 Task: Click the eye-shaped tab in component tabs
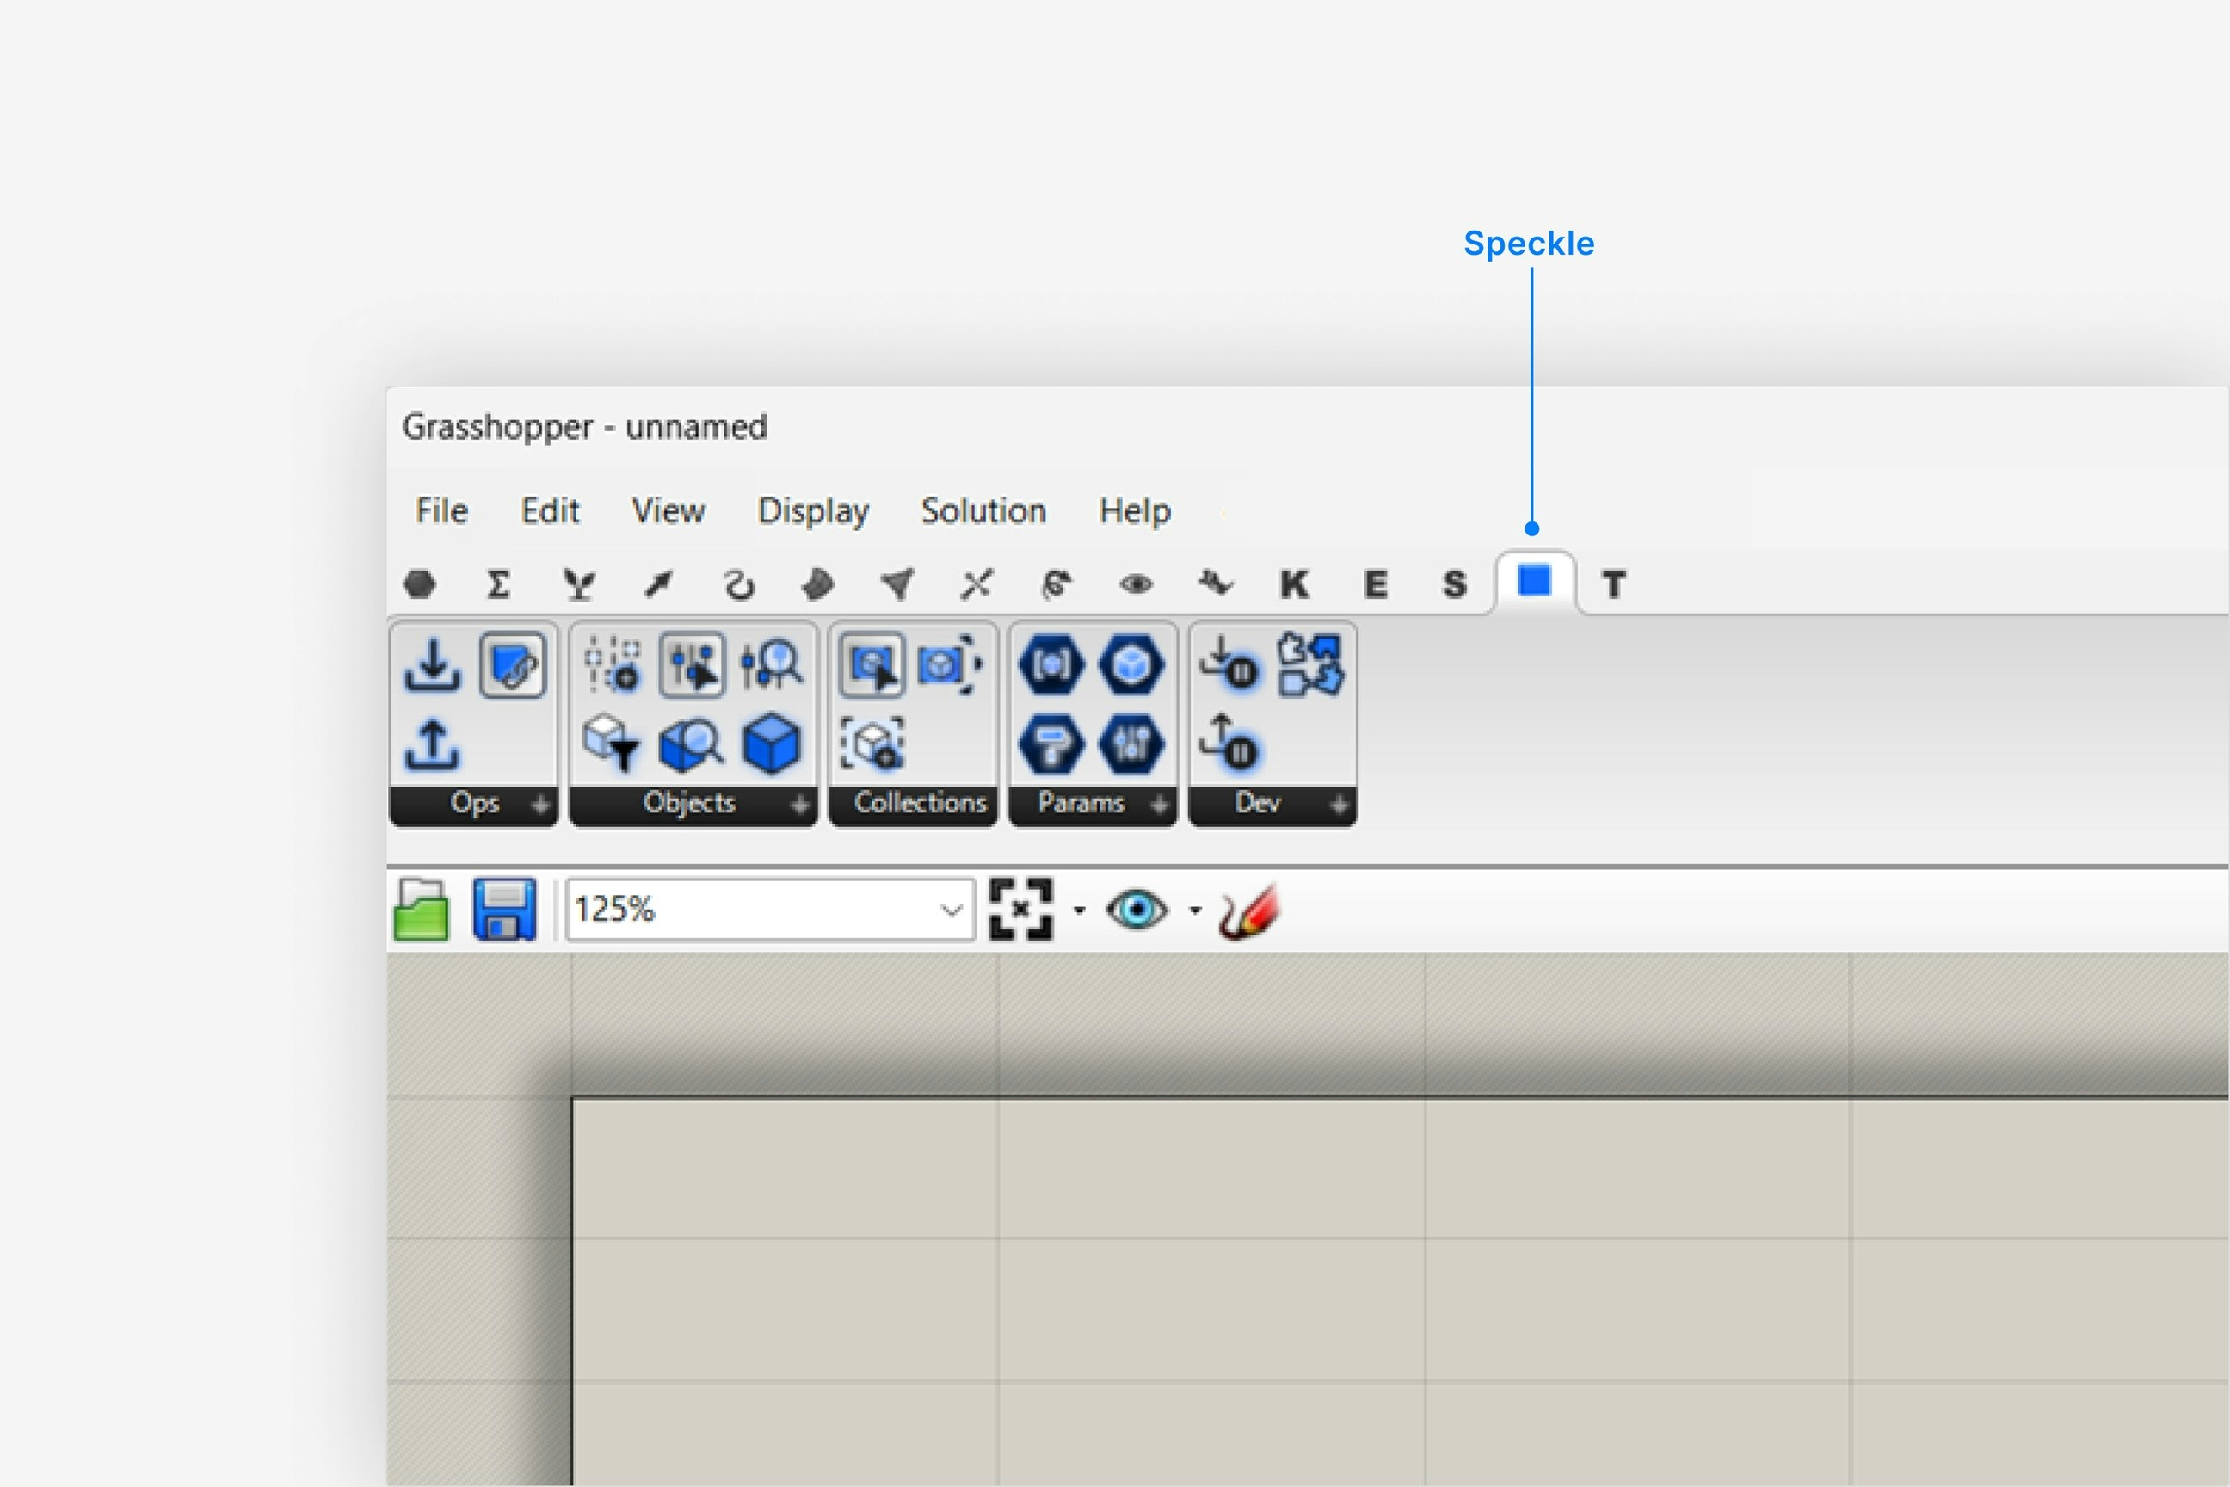tap(1136, 584)
